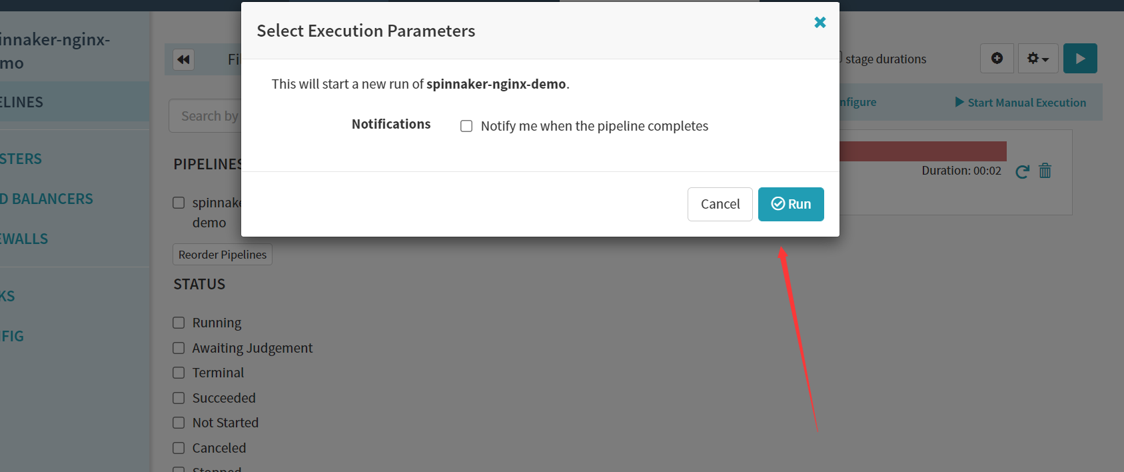
Task: Tick the Not Started checkbox
Action: [179, 423]
